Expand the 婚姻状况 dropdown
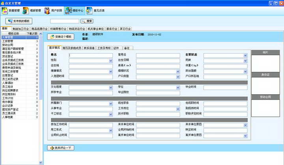The image size is (284, 165). tap(178, 71)
